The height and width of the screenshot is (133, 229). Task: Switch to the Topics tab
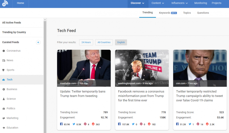[x=187, y=13]
